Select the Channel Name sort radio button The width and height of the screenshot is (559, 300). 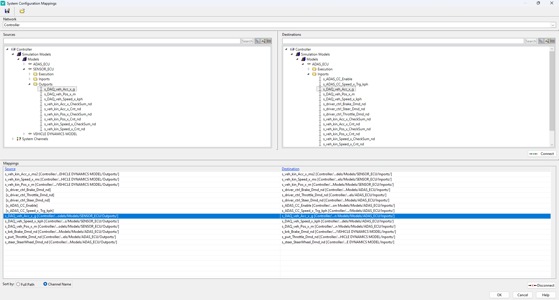(45, 284)
